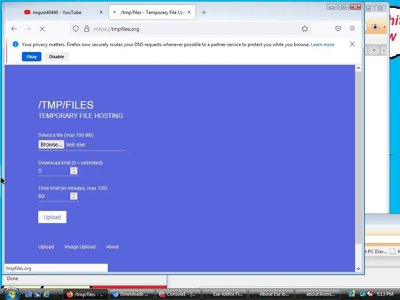Adjust the Download limit spinner arrows
400x300 pixels.
(74, 171)
